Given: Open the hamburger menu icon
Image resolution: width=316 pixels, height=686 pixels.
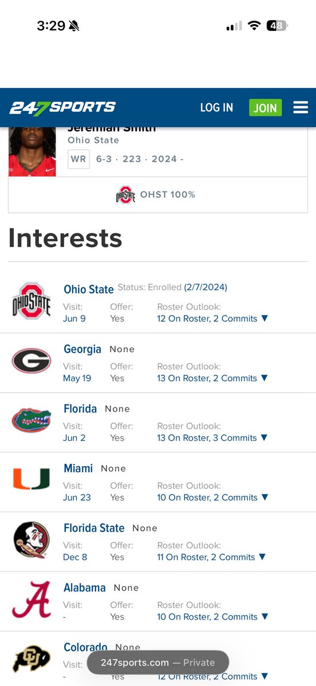Looking at the screenshot, I should tap(301, 107).
